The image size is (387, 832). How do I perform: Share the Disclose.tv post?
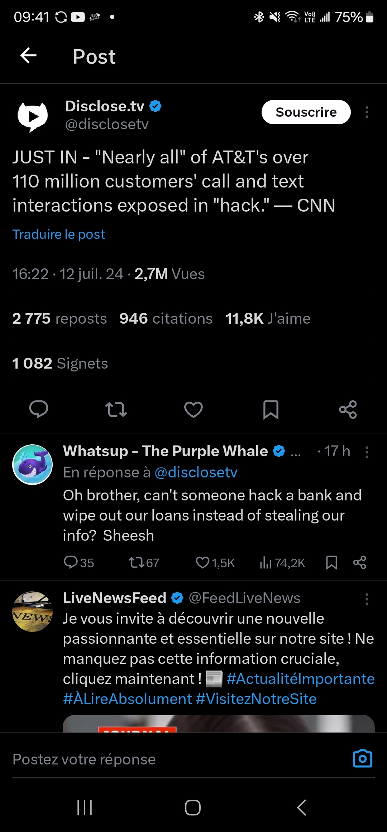[x=348, y=409]
